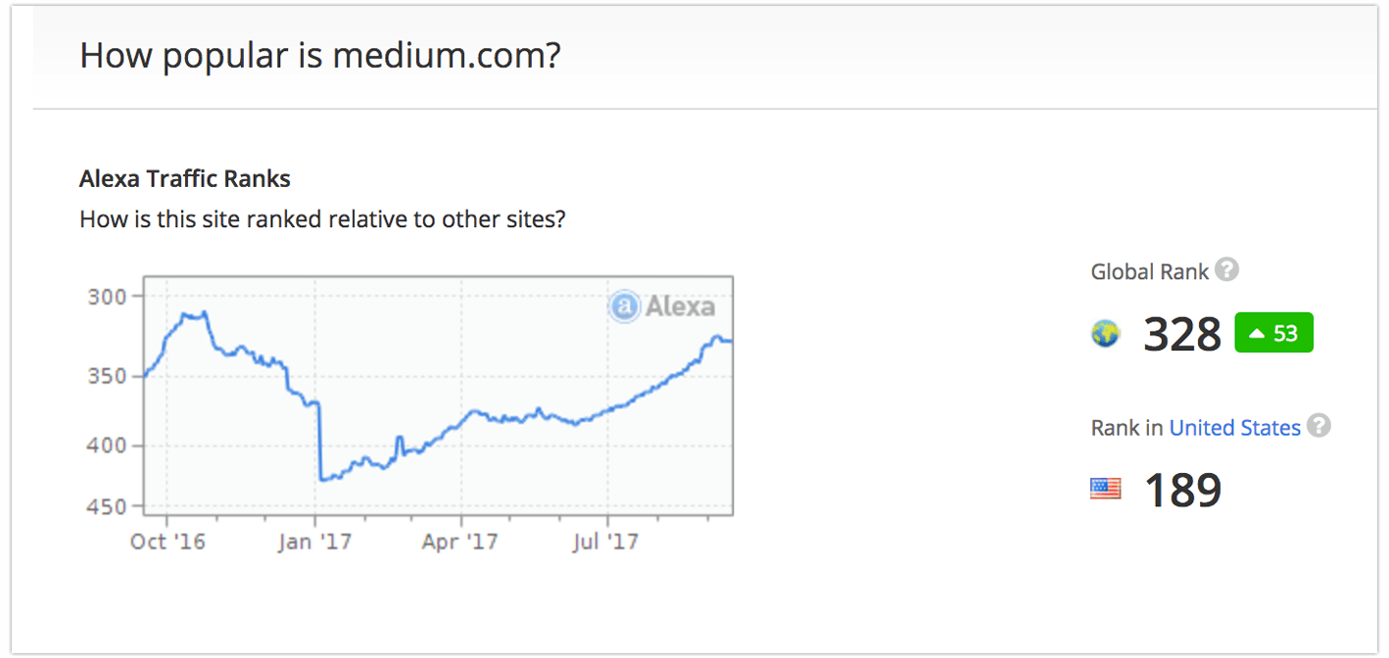
Task: Click the United States rank help icon
Action: pyautogui.click(x=1319, y=426)
